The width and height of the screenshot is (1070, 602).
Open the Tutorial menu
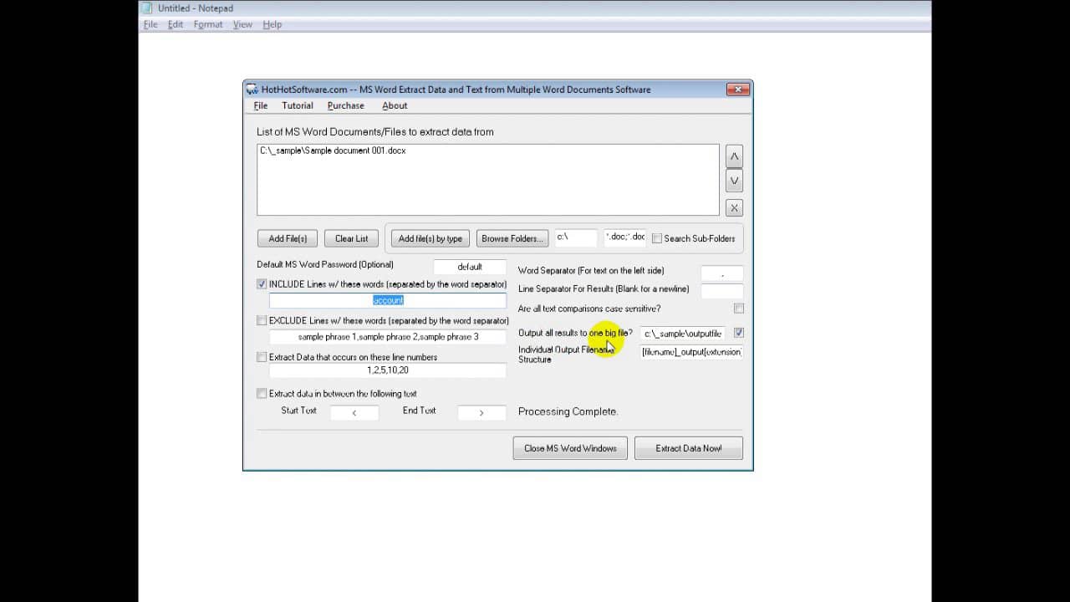pos(298,105)
